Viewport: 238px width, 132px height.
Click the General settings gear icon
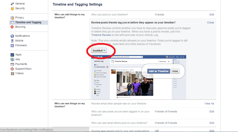12,4
